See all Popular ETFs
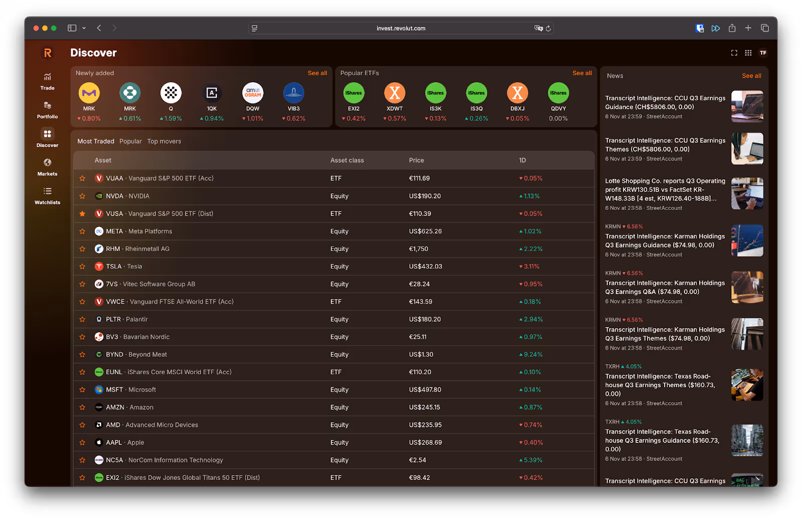Image resolution: width=802 pixels, height=519 pixels. click(582, 73)
